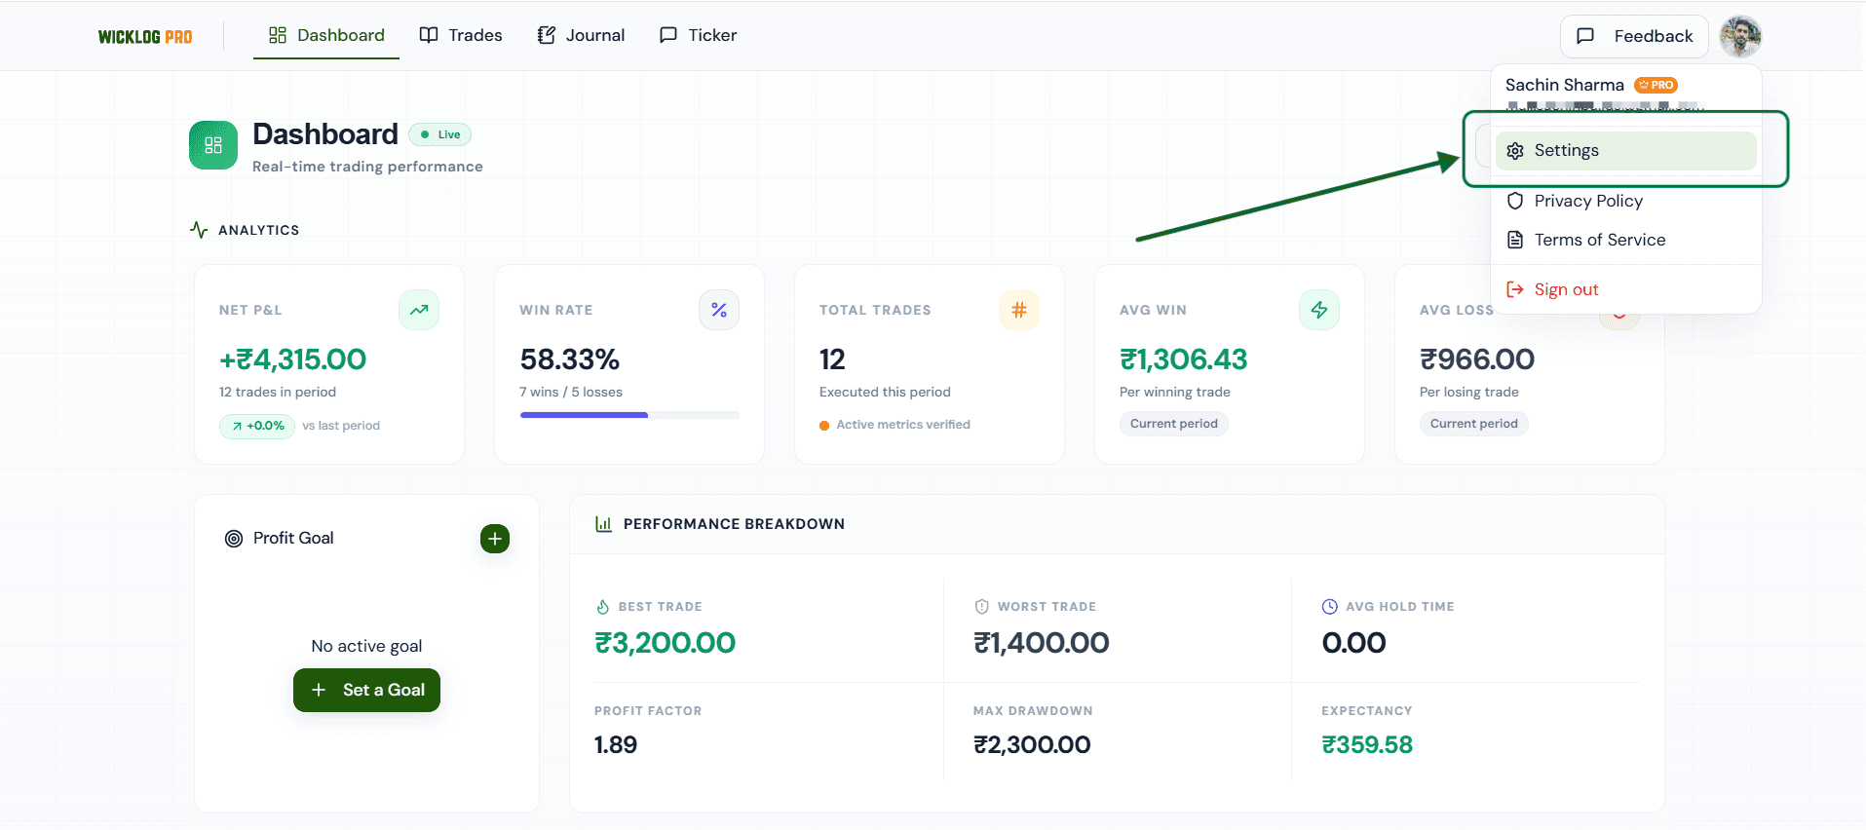Sign out of the account

1625,289
